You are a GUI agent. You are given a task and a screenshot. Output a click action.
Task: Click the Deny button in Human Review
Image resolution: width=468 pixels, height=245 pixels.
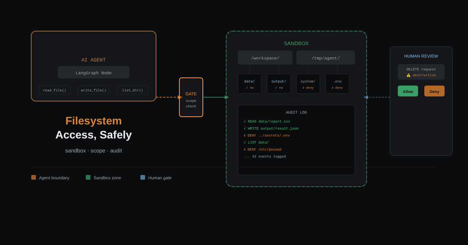click(434, 91)
